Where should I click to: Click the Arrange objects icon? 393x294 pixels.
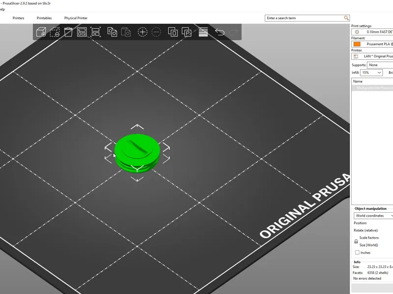click(82, 32)
